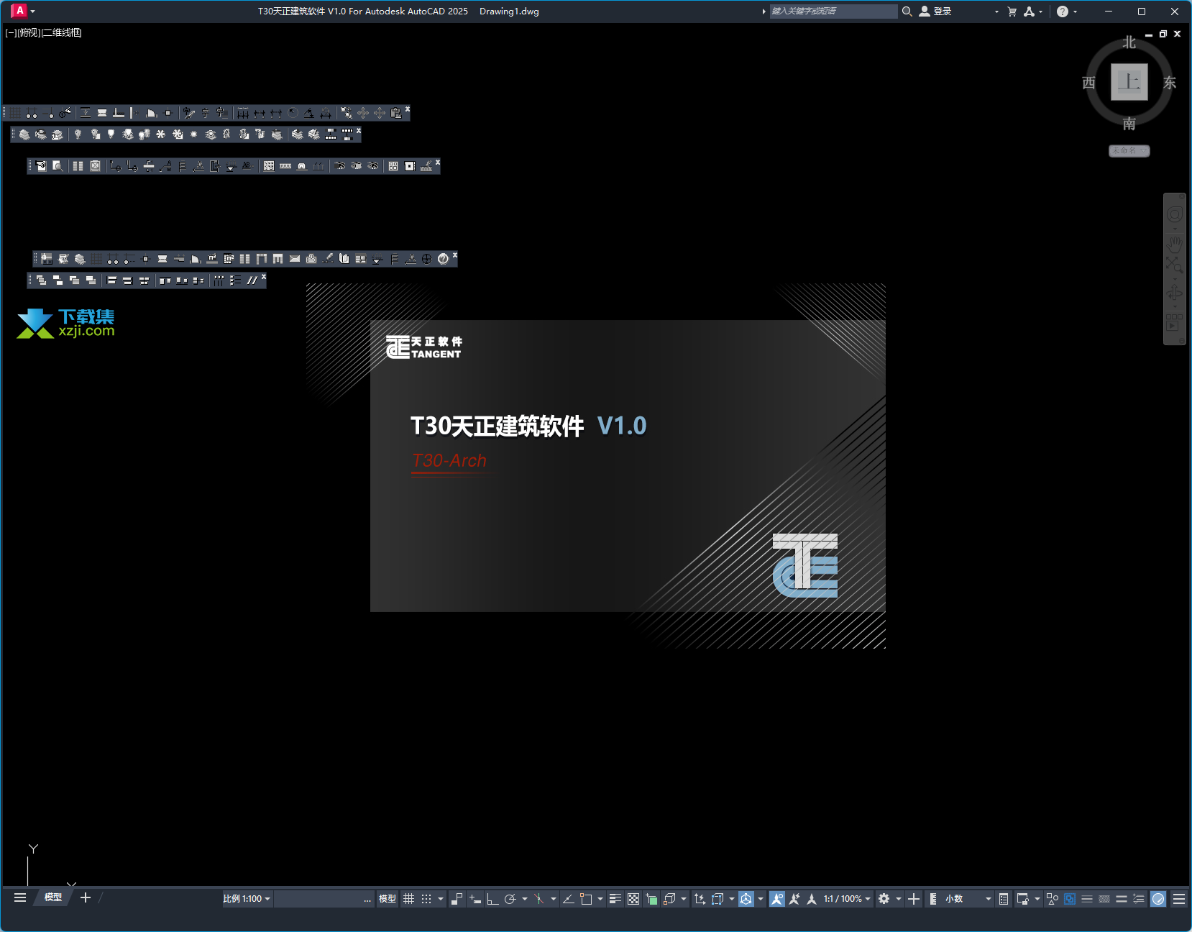Screen dimensions: 1192x932
Task: Open the 小数 units dropdown
Action: 968,899
